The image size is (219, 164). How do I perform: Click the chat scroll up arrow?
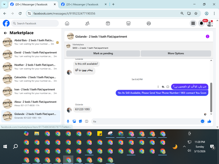tap(211, 60)
